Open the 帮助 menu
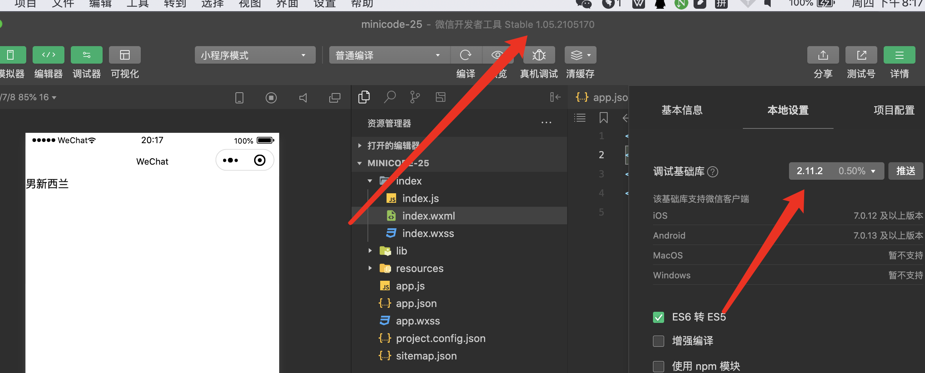Image resolution: width=925 pixels, height=373 pixels. pyautogui.click(x=362, y=4)
